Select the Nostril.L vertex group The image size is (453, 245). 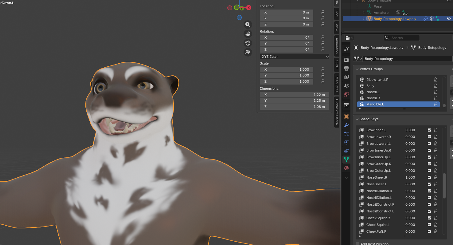pyautogui.click(x=398, y=92)
